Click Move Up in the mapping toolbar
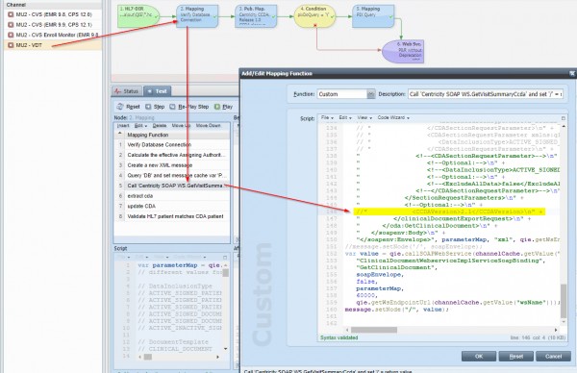Viewport: 577px width, 373px height. 181,126
